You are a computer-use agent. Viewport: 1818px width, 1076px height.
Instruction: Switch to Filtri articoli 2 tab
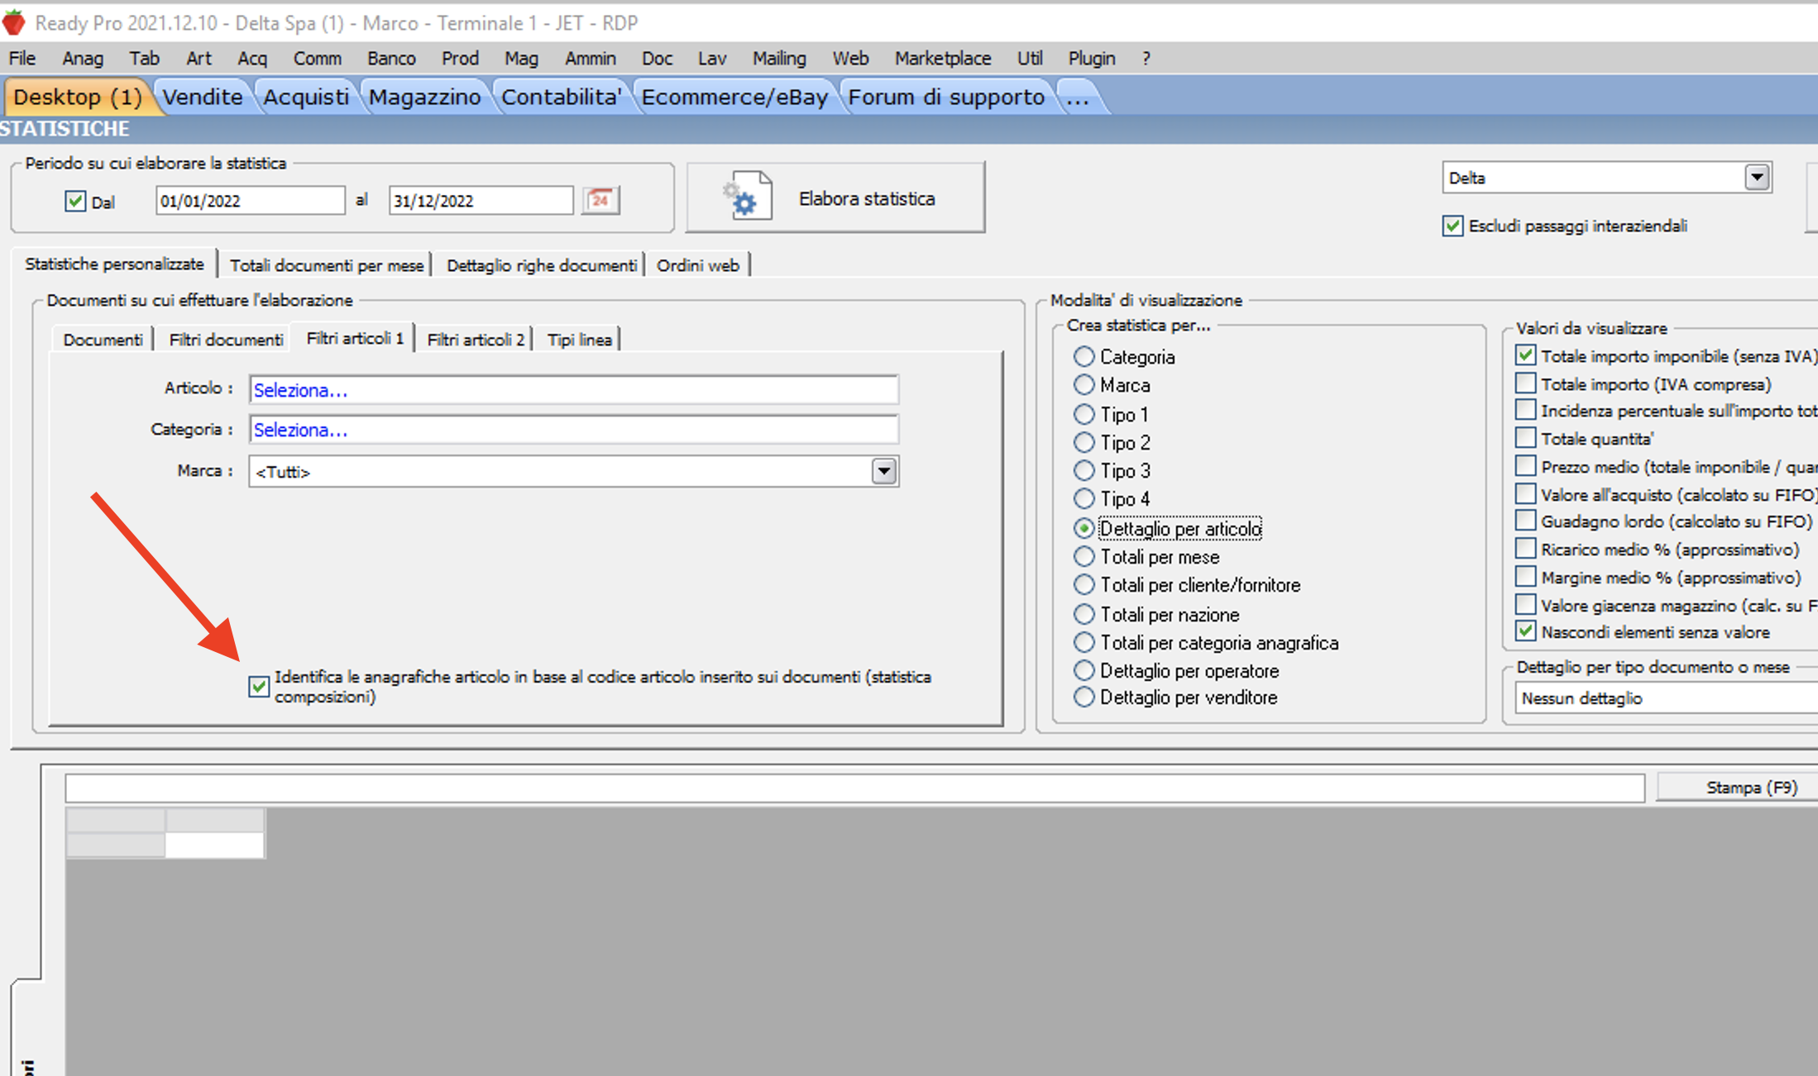(x=475, y=340)
